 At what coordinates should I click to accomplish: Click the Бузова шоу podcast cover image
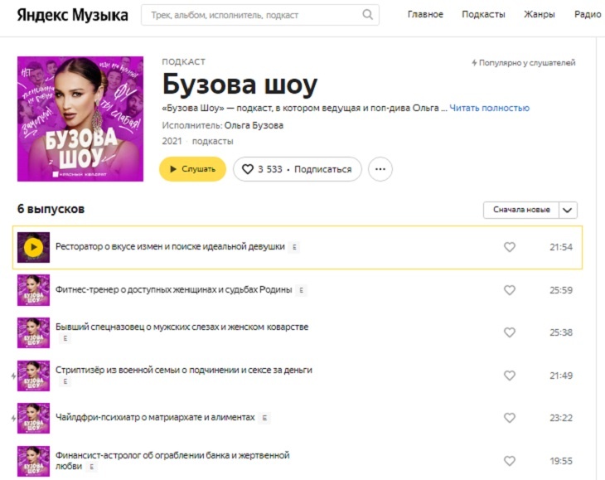point(80,119)
